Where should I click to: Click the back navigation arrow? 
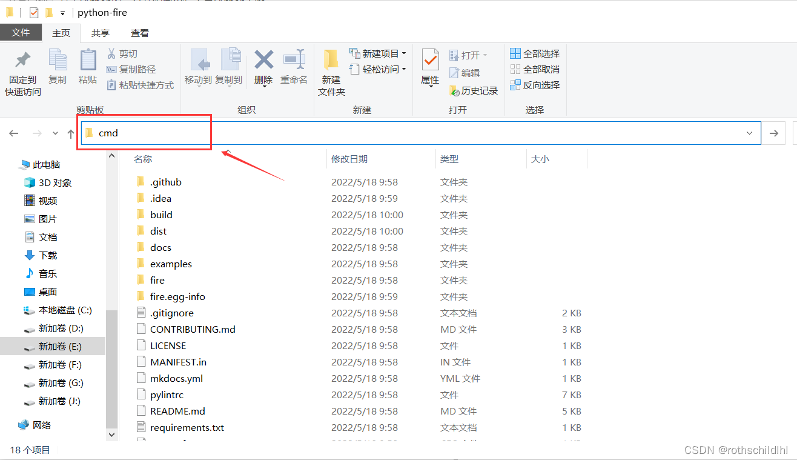coord(13,133)
